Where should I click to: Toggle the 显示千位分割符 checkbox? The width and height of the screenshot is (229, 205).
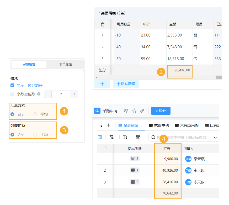(12, 85)
